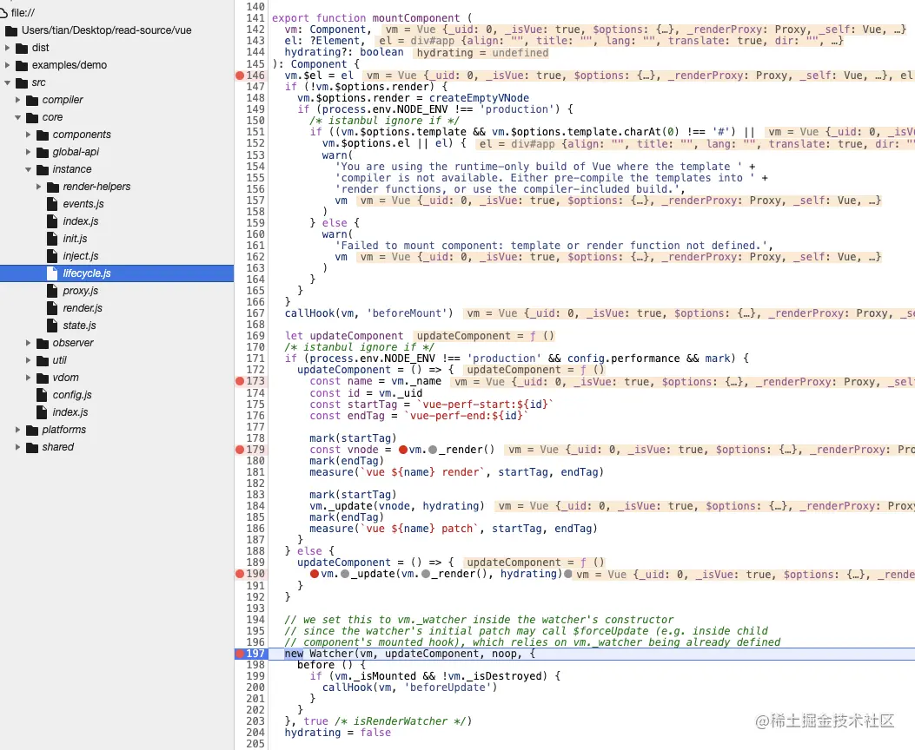This screenshot has height=750, width=915.
Task: Toggle red inline breakpoint at start of line 190
Action: 315,574
